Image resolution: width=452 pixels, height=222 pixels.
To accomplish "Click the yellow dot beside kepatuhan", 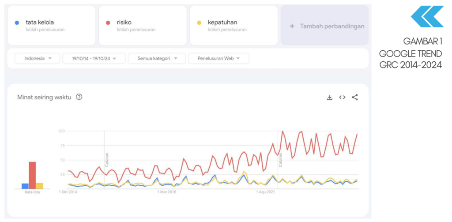I will click(x=199, y=23).
